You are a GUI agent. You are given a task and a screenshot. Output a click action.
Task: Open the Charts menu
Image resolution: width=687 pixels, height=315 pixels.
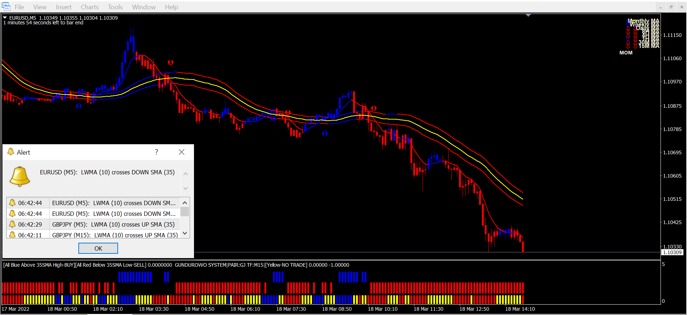[x=89, y=7]
